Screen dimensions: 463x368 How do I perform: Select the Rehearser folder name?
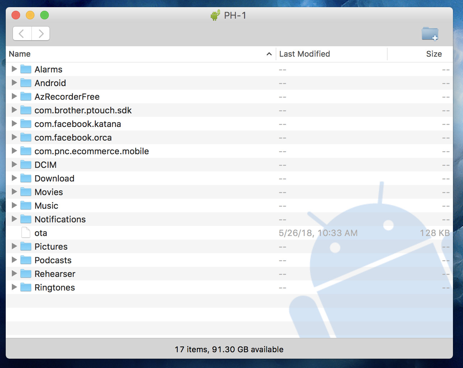55,274
